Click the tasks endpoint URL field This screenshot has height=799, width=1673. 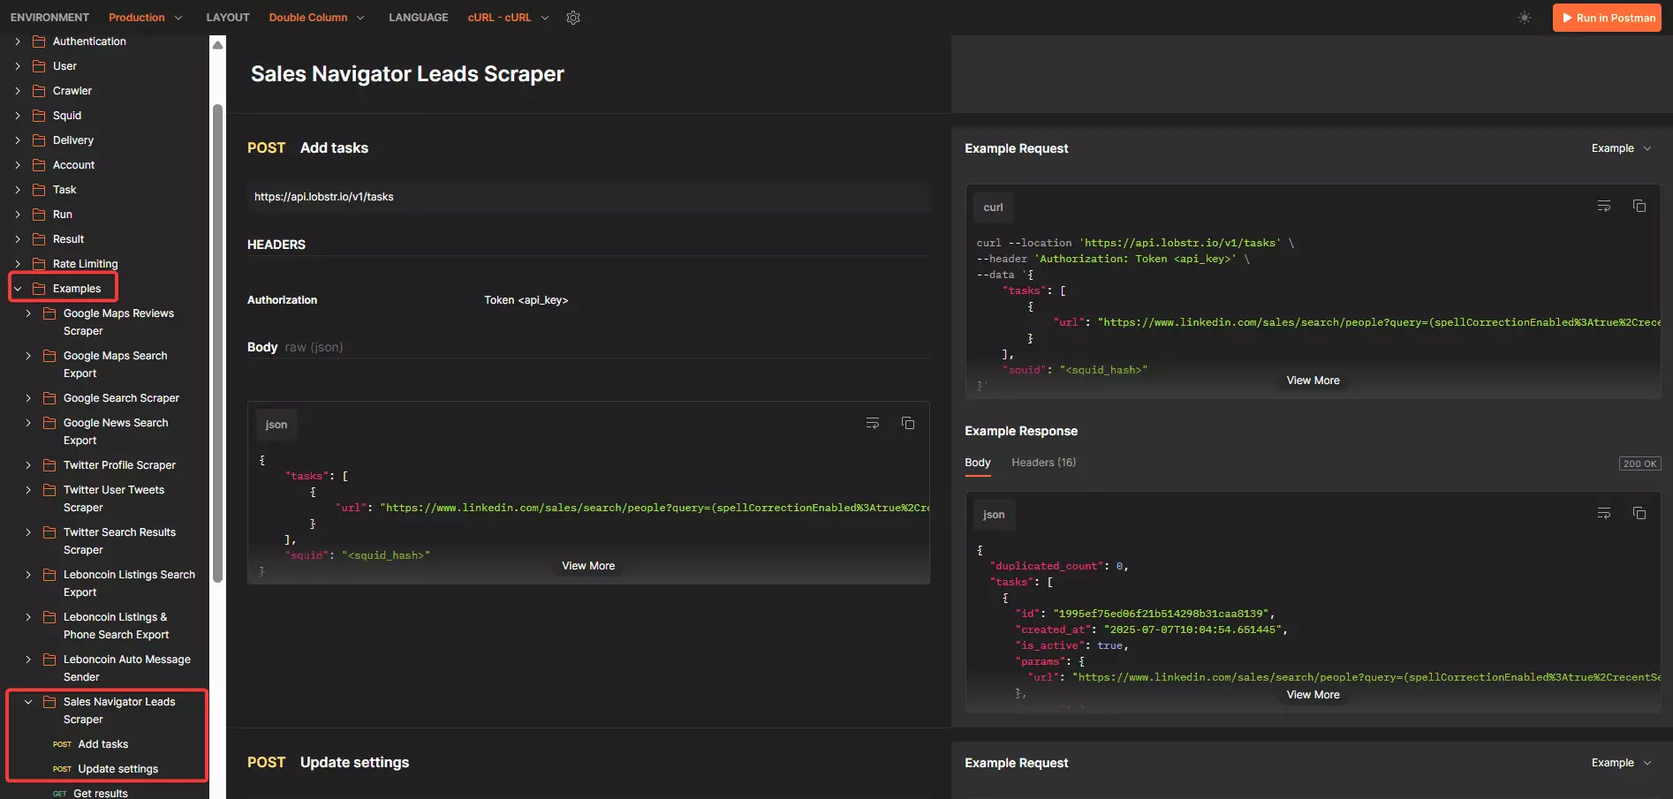588,196
